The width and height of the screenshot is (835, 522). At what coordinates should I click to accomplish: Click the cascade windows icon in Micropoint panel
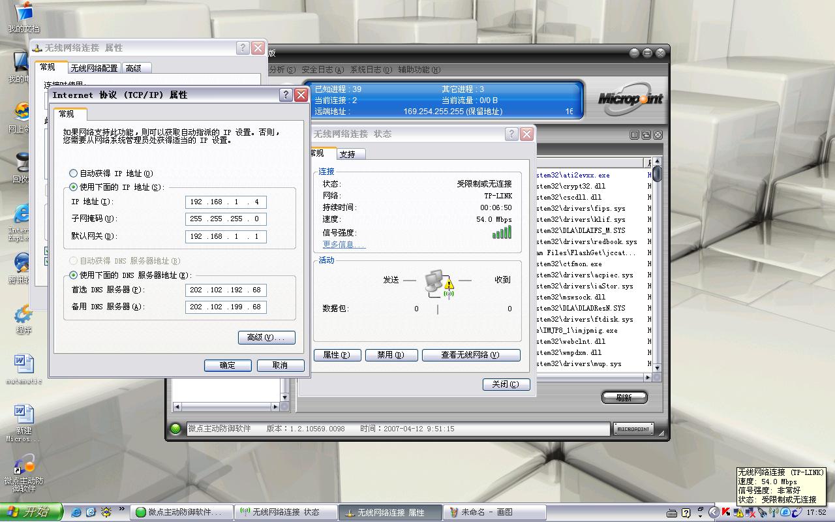pyautogui.click(x=646, y=135)
